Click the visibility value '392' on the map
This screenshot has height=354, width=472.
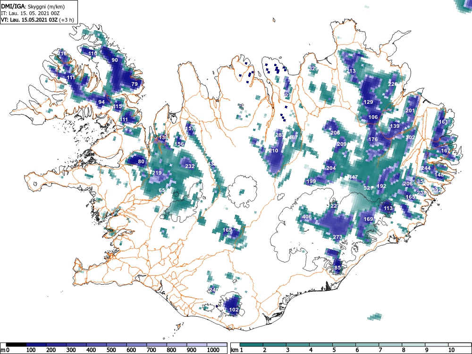[437, 190]
